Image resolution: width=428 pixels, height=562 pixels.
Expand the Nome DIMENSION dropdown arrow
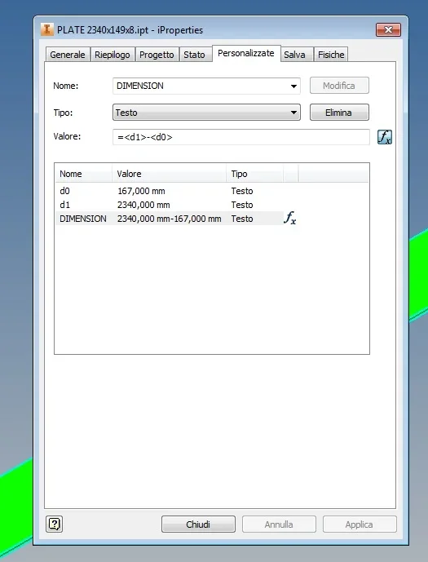pyautogui.click(x=293, y=86)
